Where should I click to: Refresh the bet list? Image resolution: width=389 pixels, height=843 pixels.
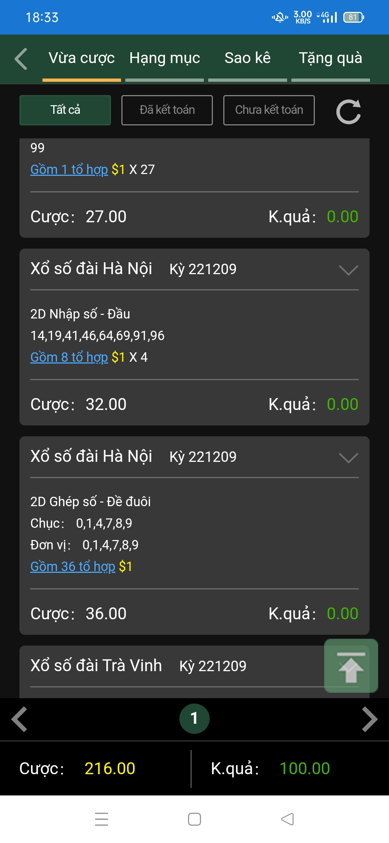click(x=348, y=111)
